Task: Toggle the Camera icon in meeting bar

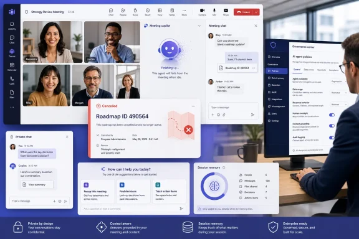Action: pos(202,12)
